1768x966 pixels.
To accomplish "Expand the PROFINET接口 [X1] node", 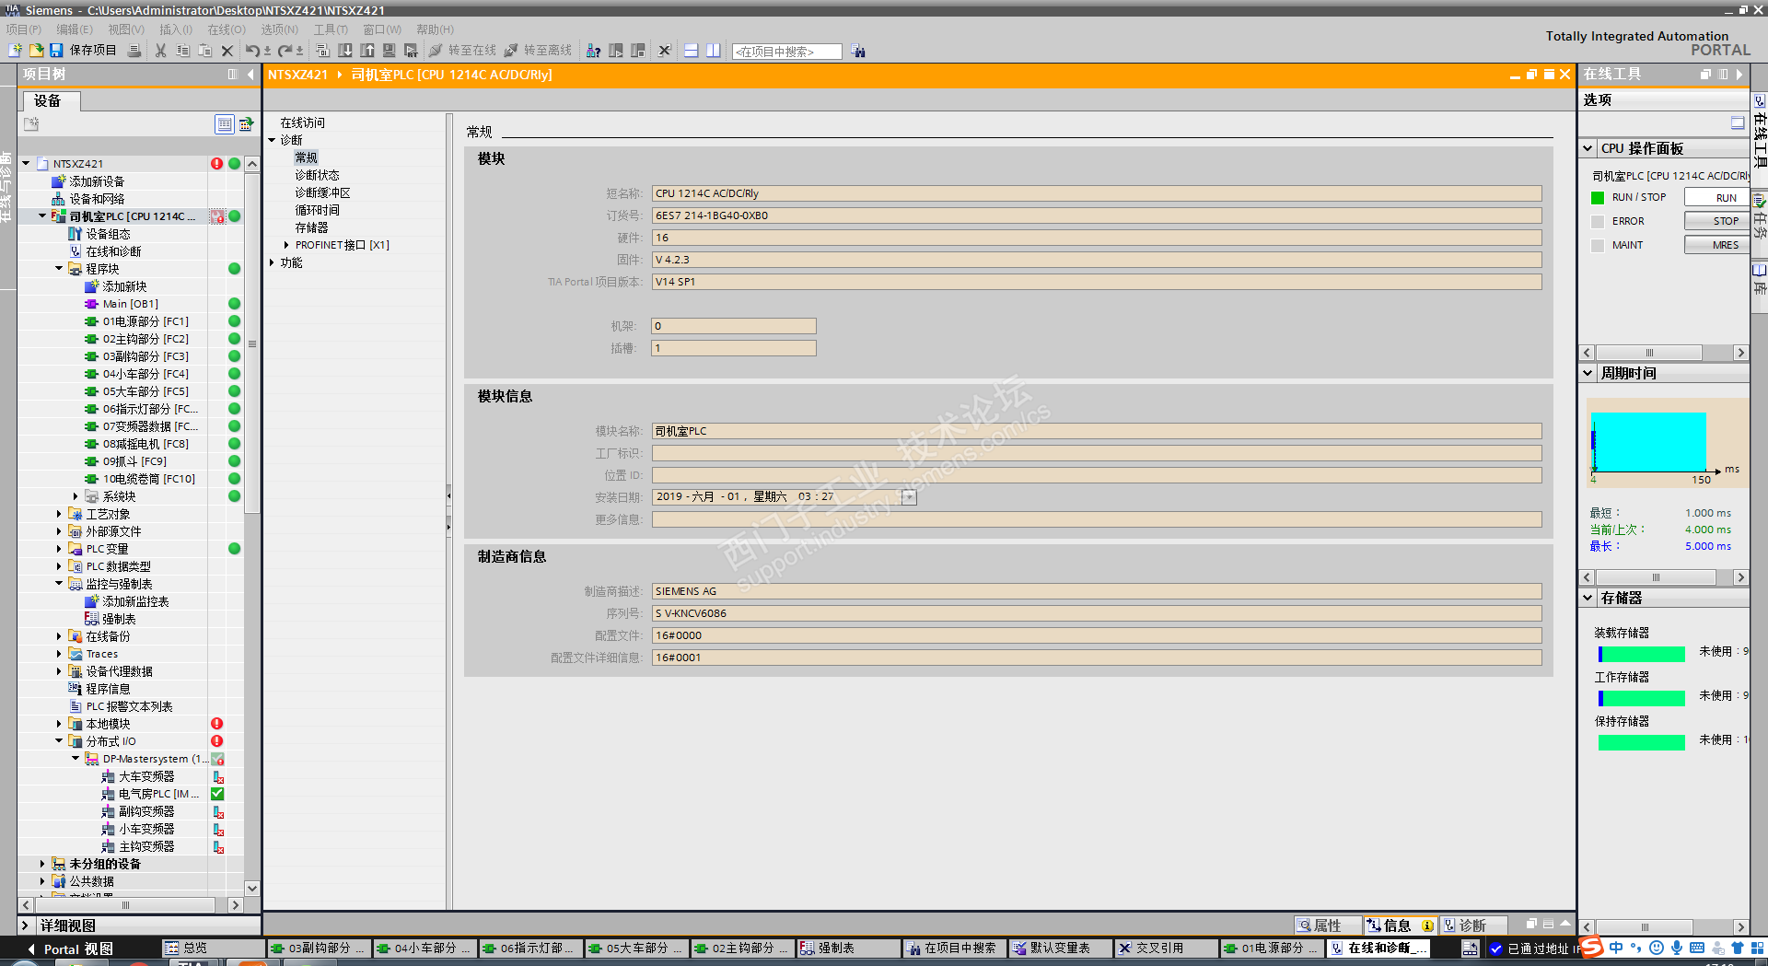I will point(286,245).
